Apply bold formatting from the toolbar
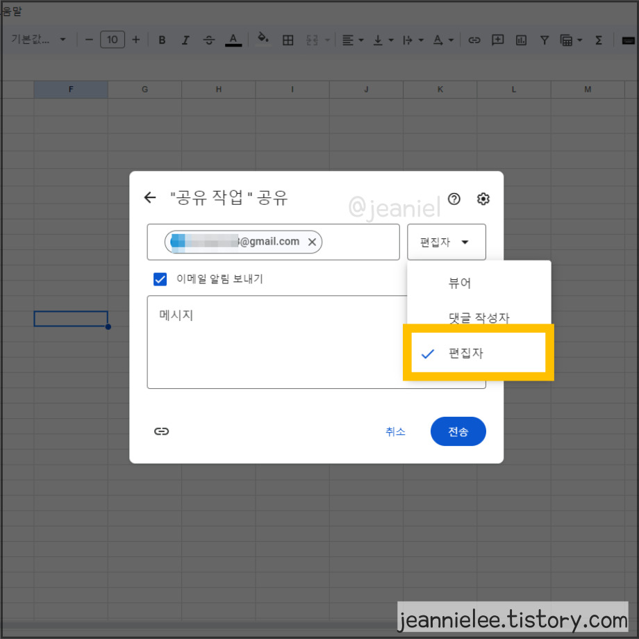The image size is (639, 639). point(162,40)
